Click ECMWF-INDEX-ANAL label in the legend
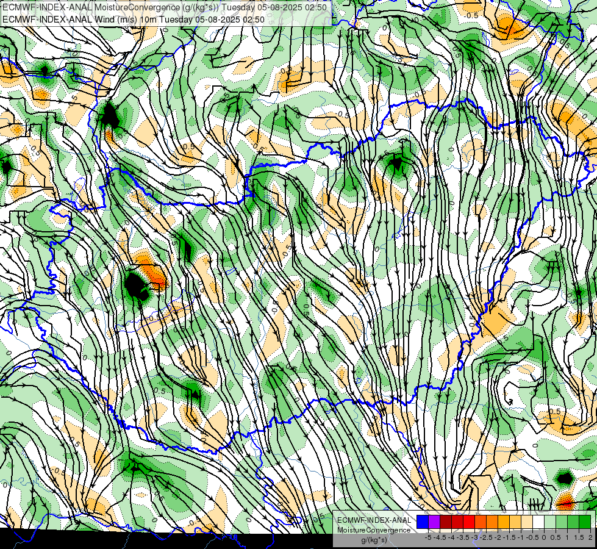This screenshot has height=549, width=597. click(x=374, y=520)
